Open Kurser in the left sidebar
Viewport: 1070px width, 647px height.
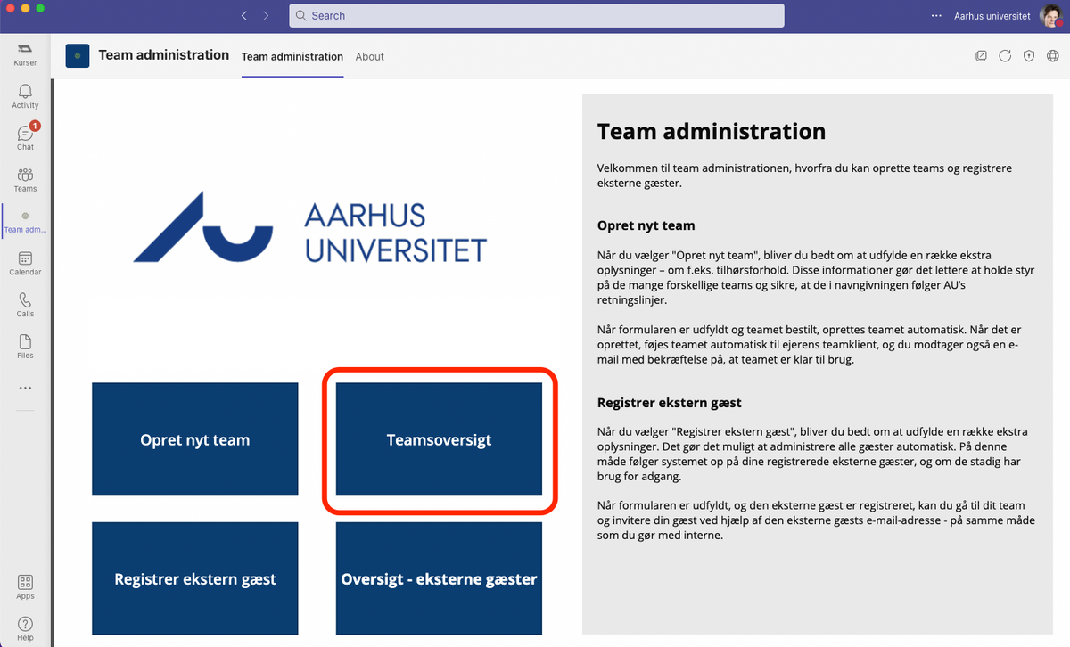[x=25, y=55]
